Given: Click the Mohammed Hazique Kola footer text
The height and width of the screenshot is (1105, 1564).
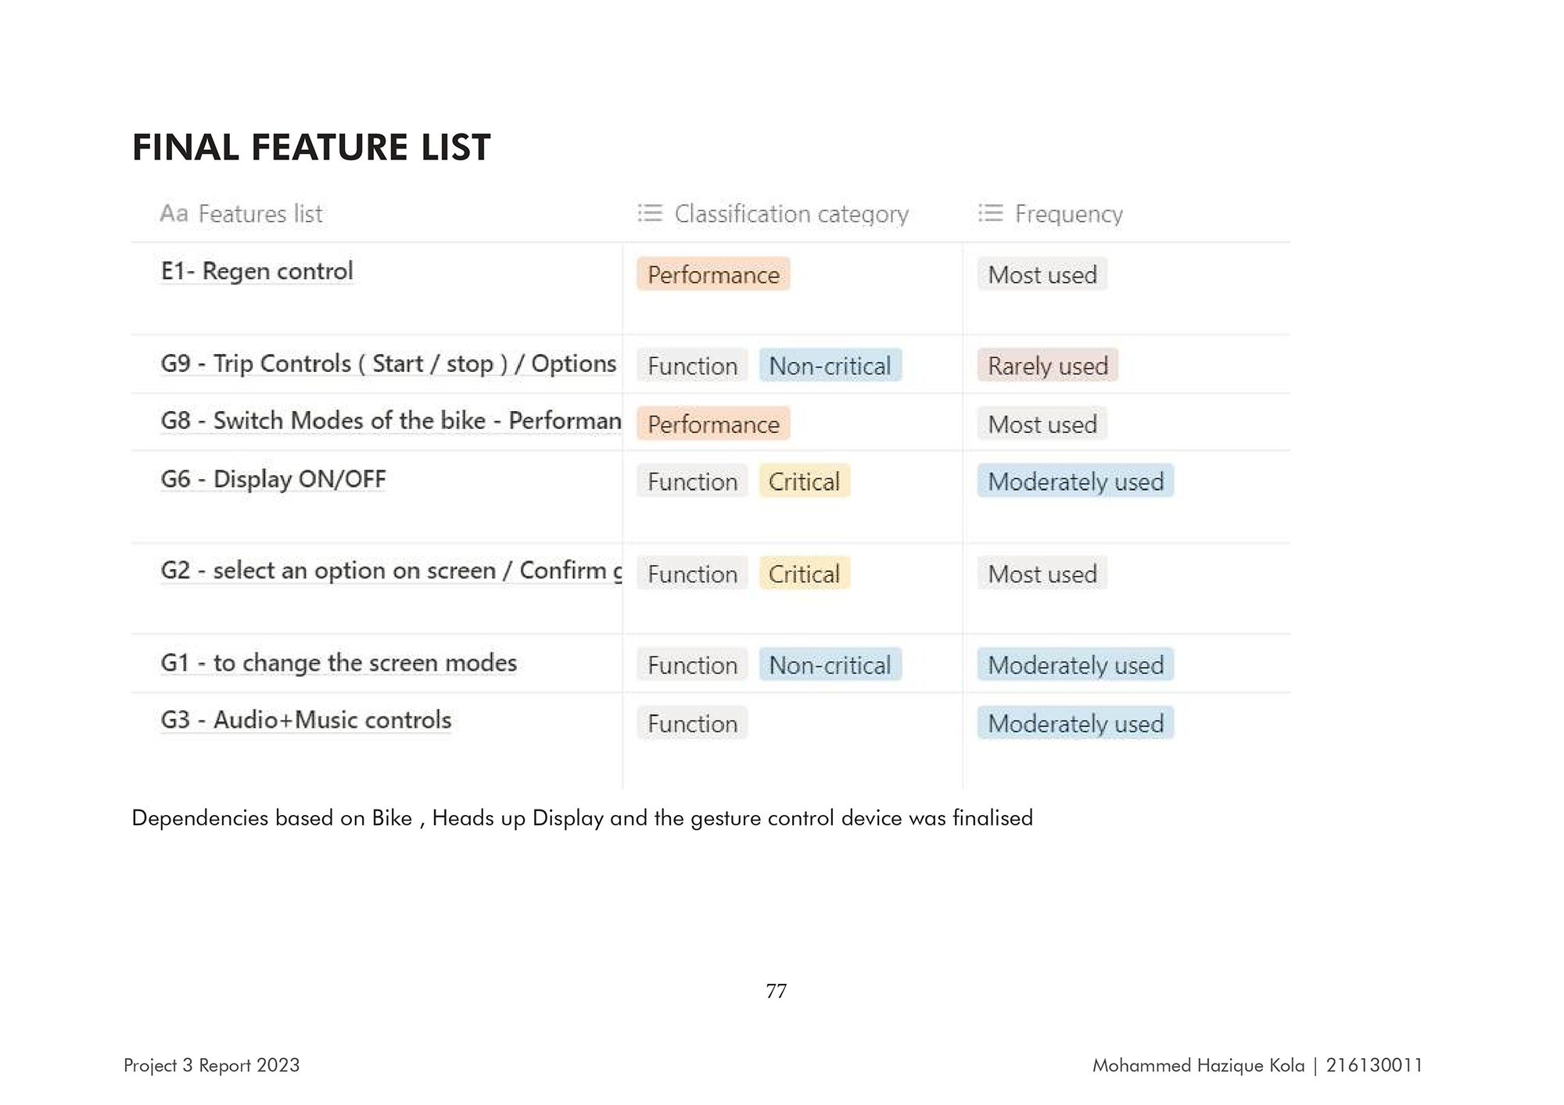Looking at the screenshot, I should coord(1257,1065).
